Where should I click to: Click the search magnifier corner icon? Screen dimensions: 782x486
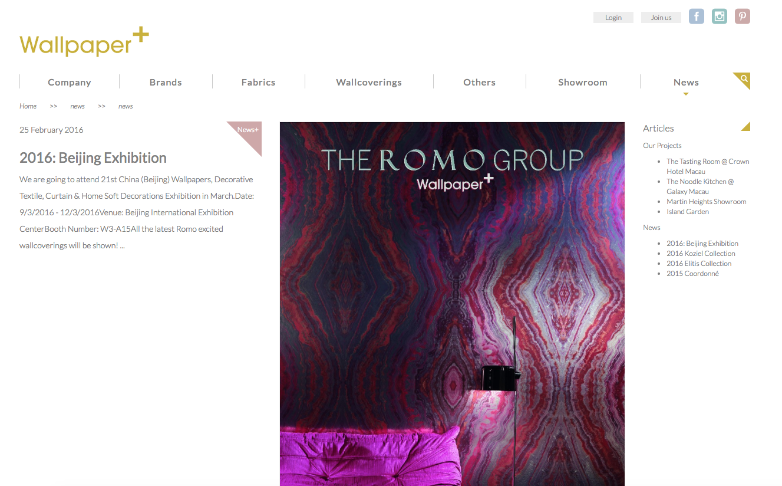pos(744,79)
